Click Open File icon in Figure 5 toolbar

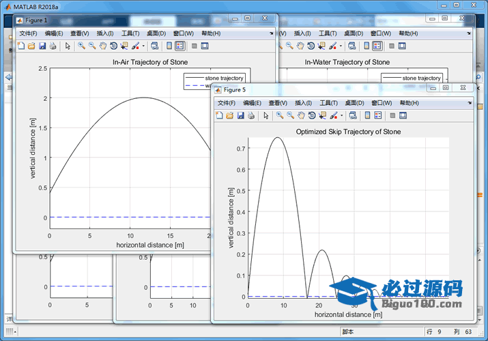coord(230,116)
